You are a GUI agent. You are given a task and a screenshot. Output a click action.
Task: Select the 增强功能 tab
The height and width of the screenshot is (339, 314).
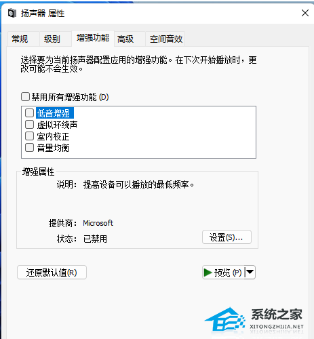[x=93, y=38]
